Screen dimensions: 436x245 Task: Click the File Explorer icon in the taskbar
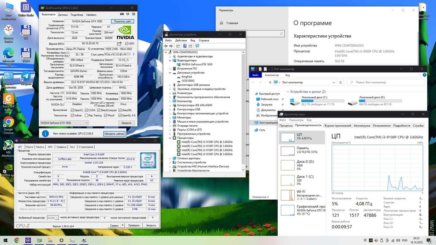pos(50,240)
